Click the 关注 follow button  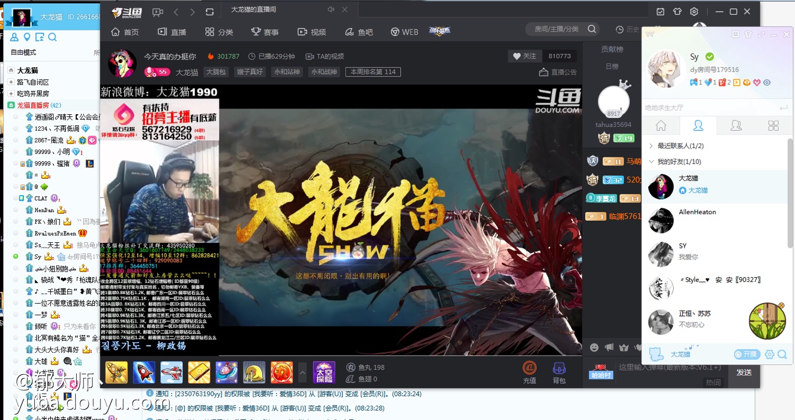(x=524, y=56)
